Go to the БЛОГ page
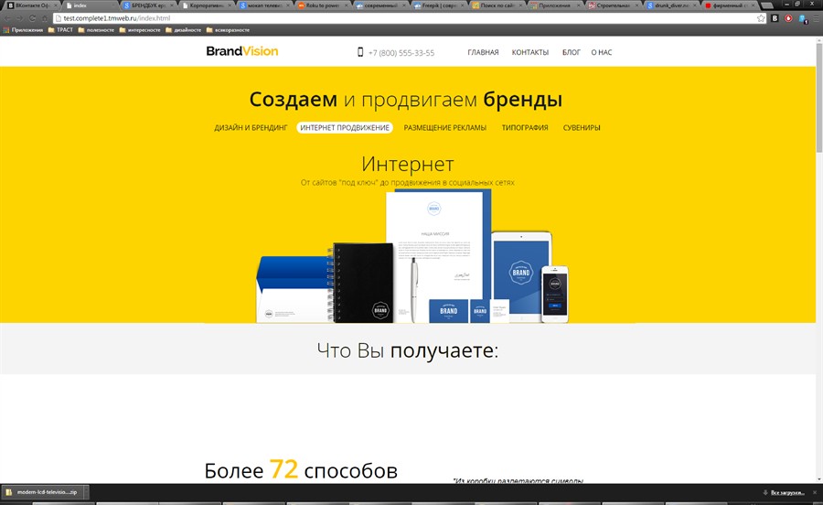 [x=571, y=52]
